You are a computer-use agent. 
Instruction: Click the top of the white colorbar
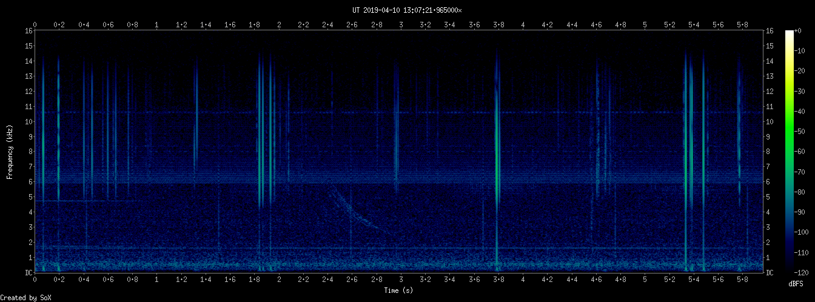pyautogui.click(x=789, y=32)
